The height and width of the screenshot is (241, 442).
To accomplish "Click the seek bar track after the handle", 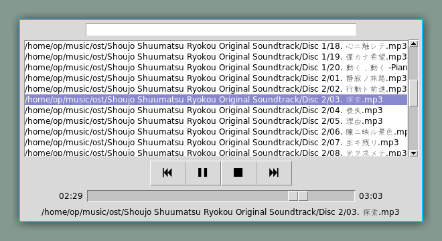I will [331, 196].
